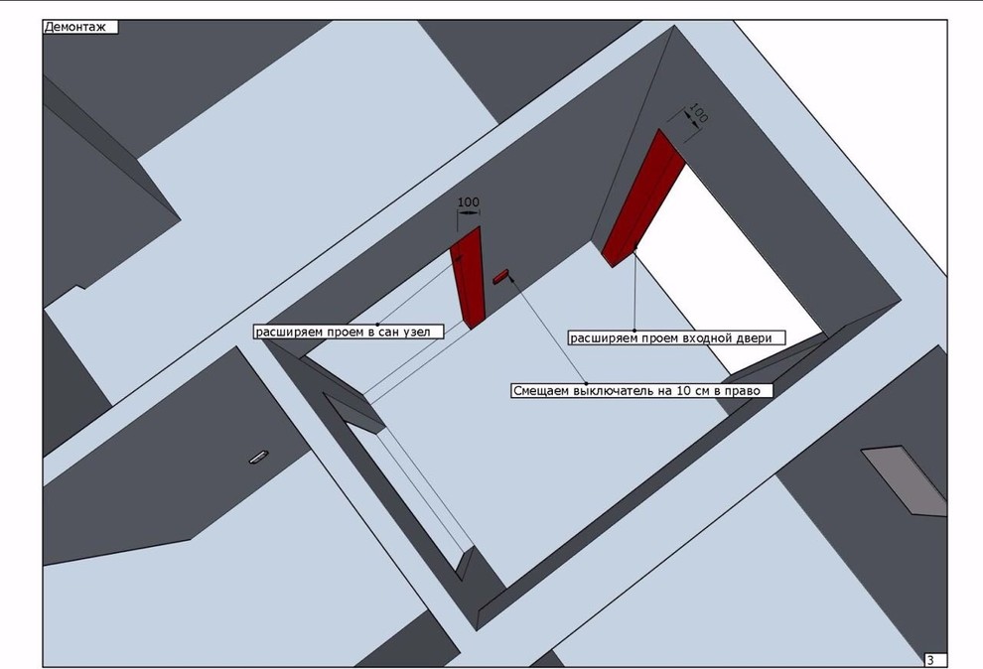Click the 100 dimension above bathroom opening

[x=468, y=202]
